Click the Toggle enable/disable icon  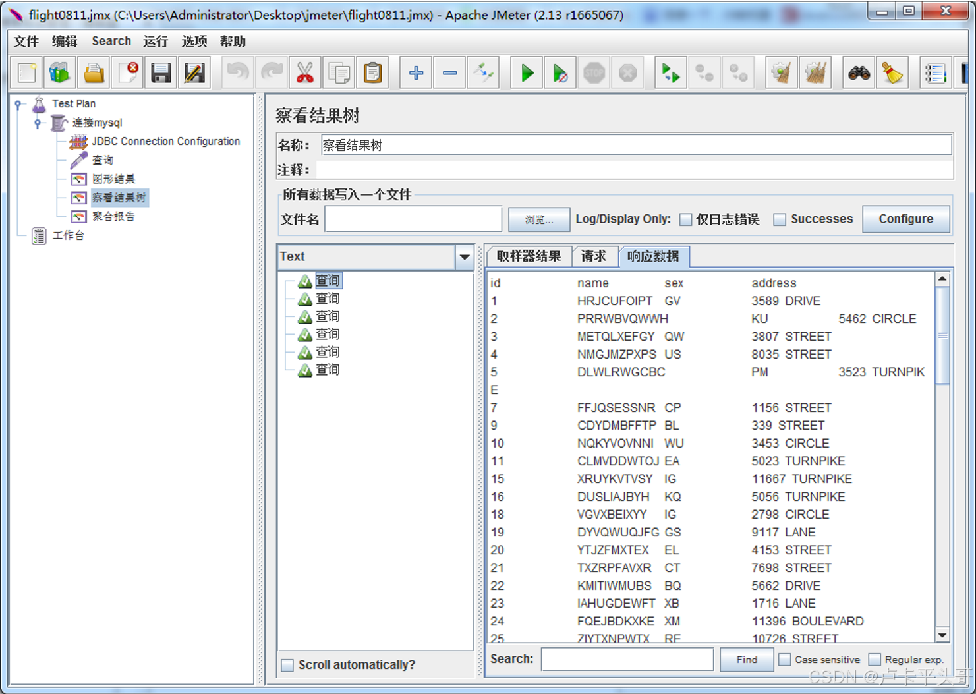click(484, 72)
